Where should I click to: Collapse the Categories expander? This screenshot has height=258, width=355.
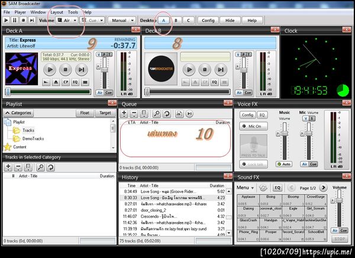point(18,113)
